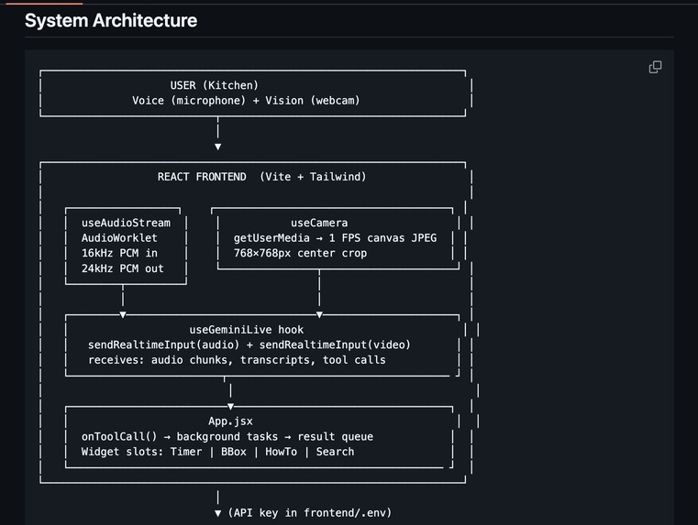
Task: Click the '16kHz PCM in' line
Action: [x=119, y=253]
